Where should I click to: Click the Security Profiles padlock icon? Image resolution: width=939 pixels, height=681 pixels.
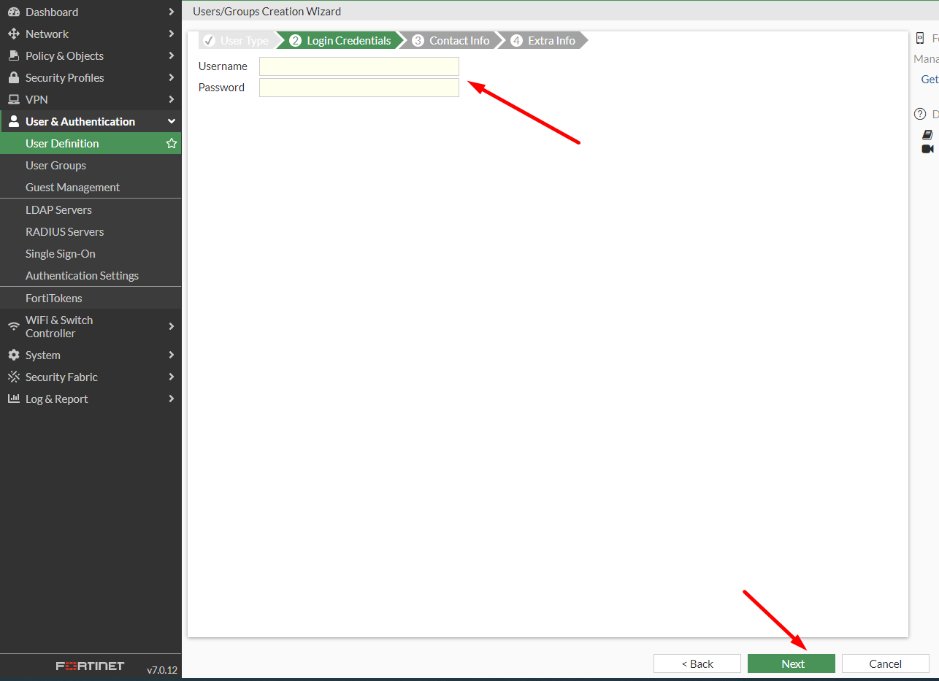[x=13, y=78]
